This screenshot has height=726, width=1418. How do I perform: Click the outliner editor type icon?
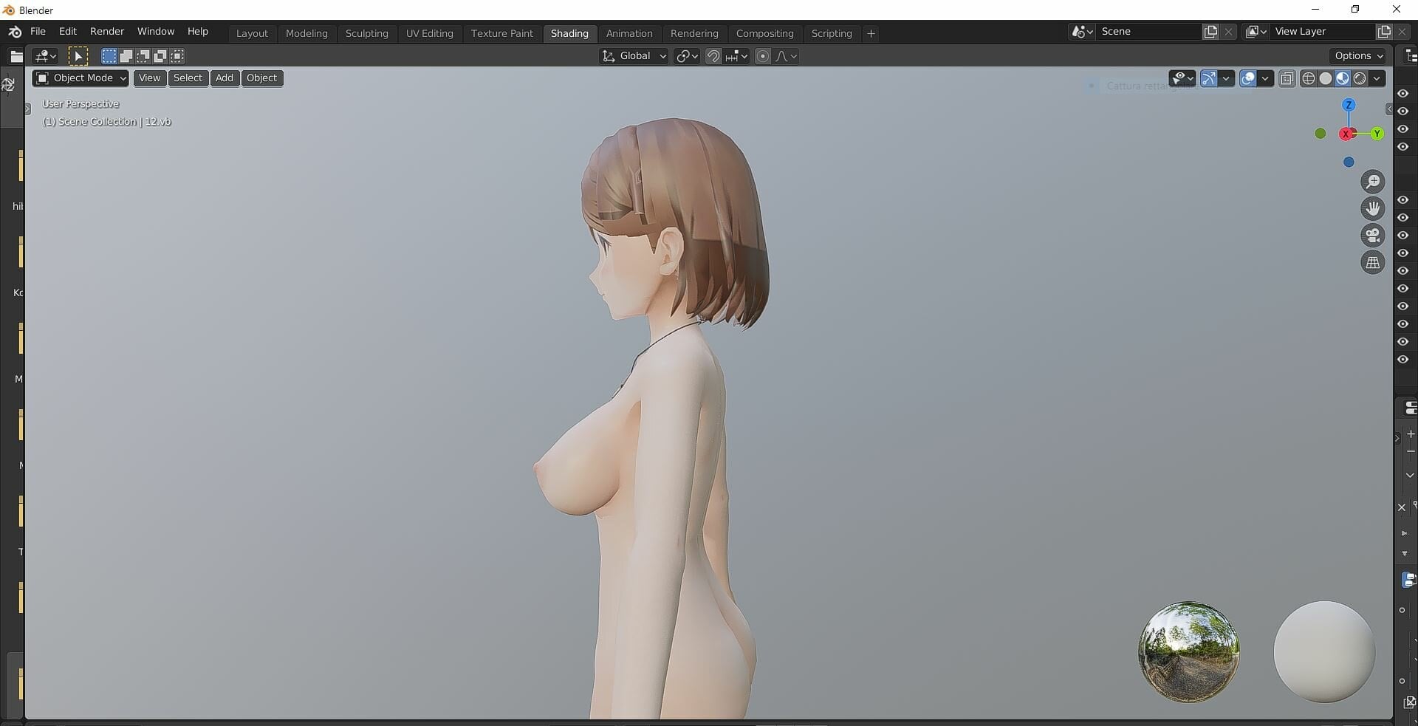tap(1410, 56)
